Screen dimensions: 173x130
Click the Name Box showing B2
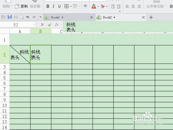coord(16,25)
